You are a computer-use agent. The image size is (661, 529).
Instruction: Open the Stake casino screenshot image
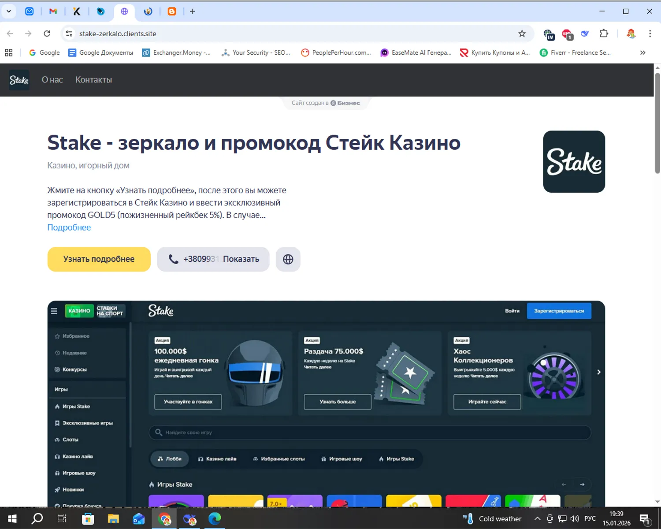point(326,403)
